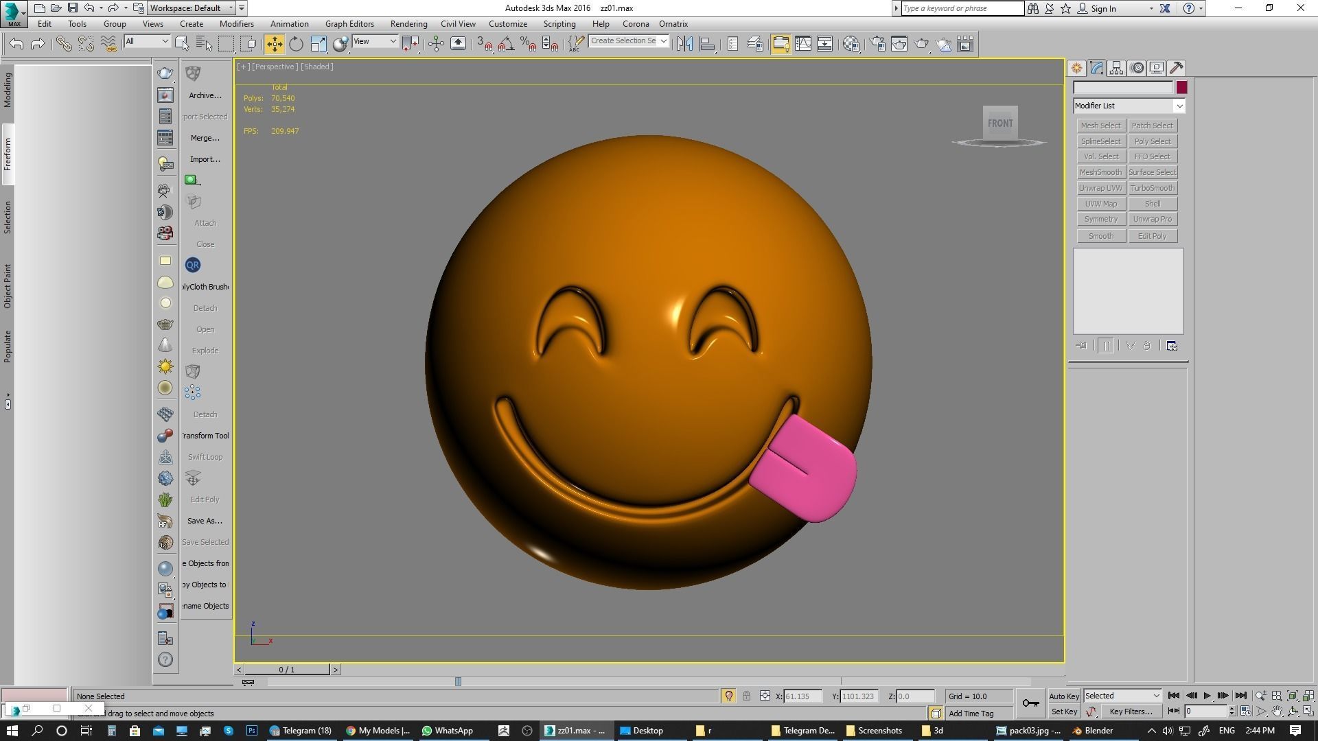Toggle Selection Lock padlock

[x=746, y=696]
